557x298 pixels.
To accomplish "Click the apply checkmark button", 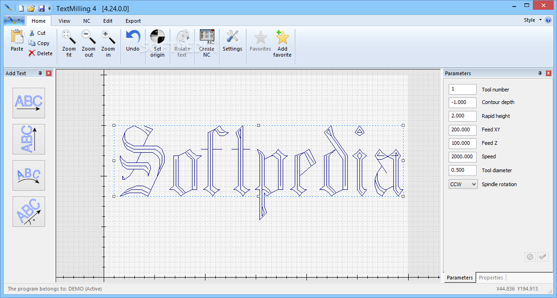I will (542, 257).
